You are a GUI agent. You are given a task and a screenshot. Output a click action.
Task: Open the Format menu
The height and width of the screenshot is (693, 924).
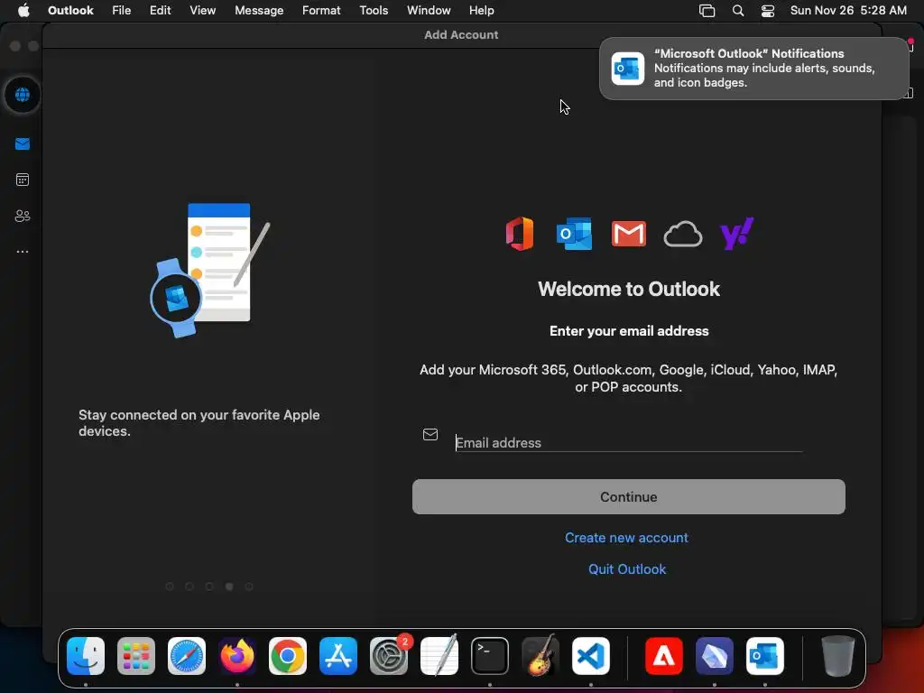click(x=321, y=10)
